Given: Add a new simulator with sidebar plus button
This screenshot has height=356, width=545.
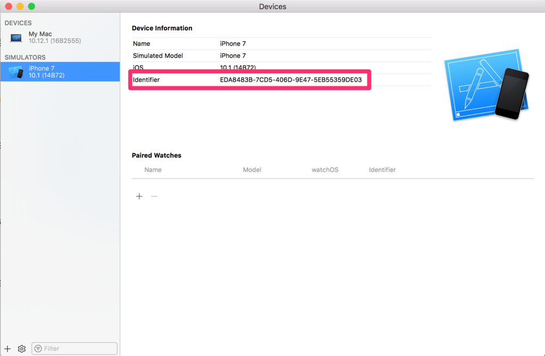Looking at the screenshot, I should pyautogui.click(x=7, y=349).
